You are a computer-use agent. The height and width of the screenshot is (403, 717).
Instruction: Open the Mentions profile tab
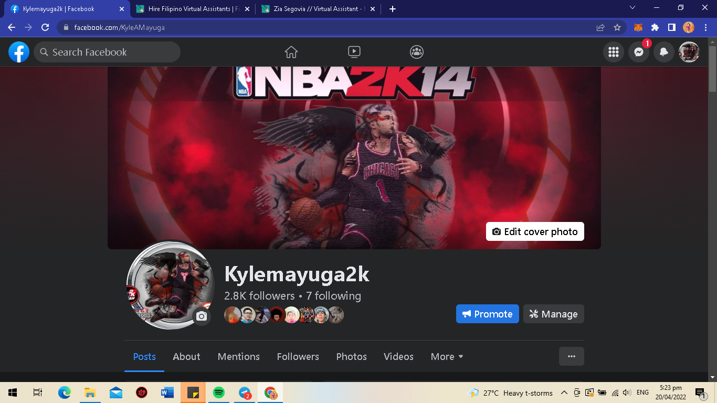click(x=239, y=357)
